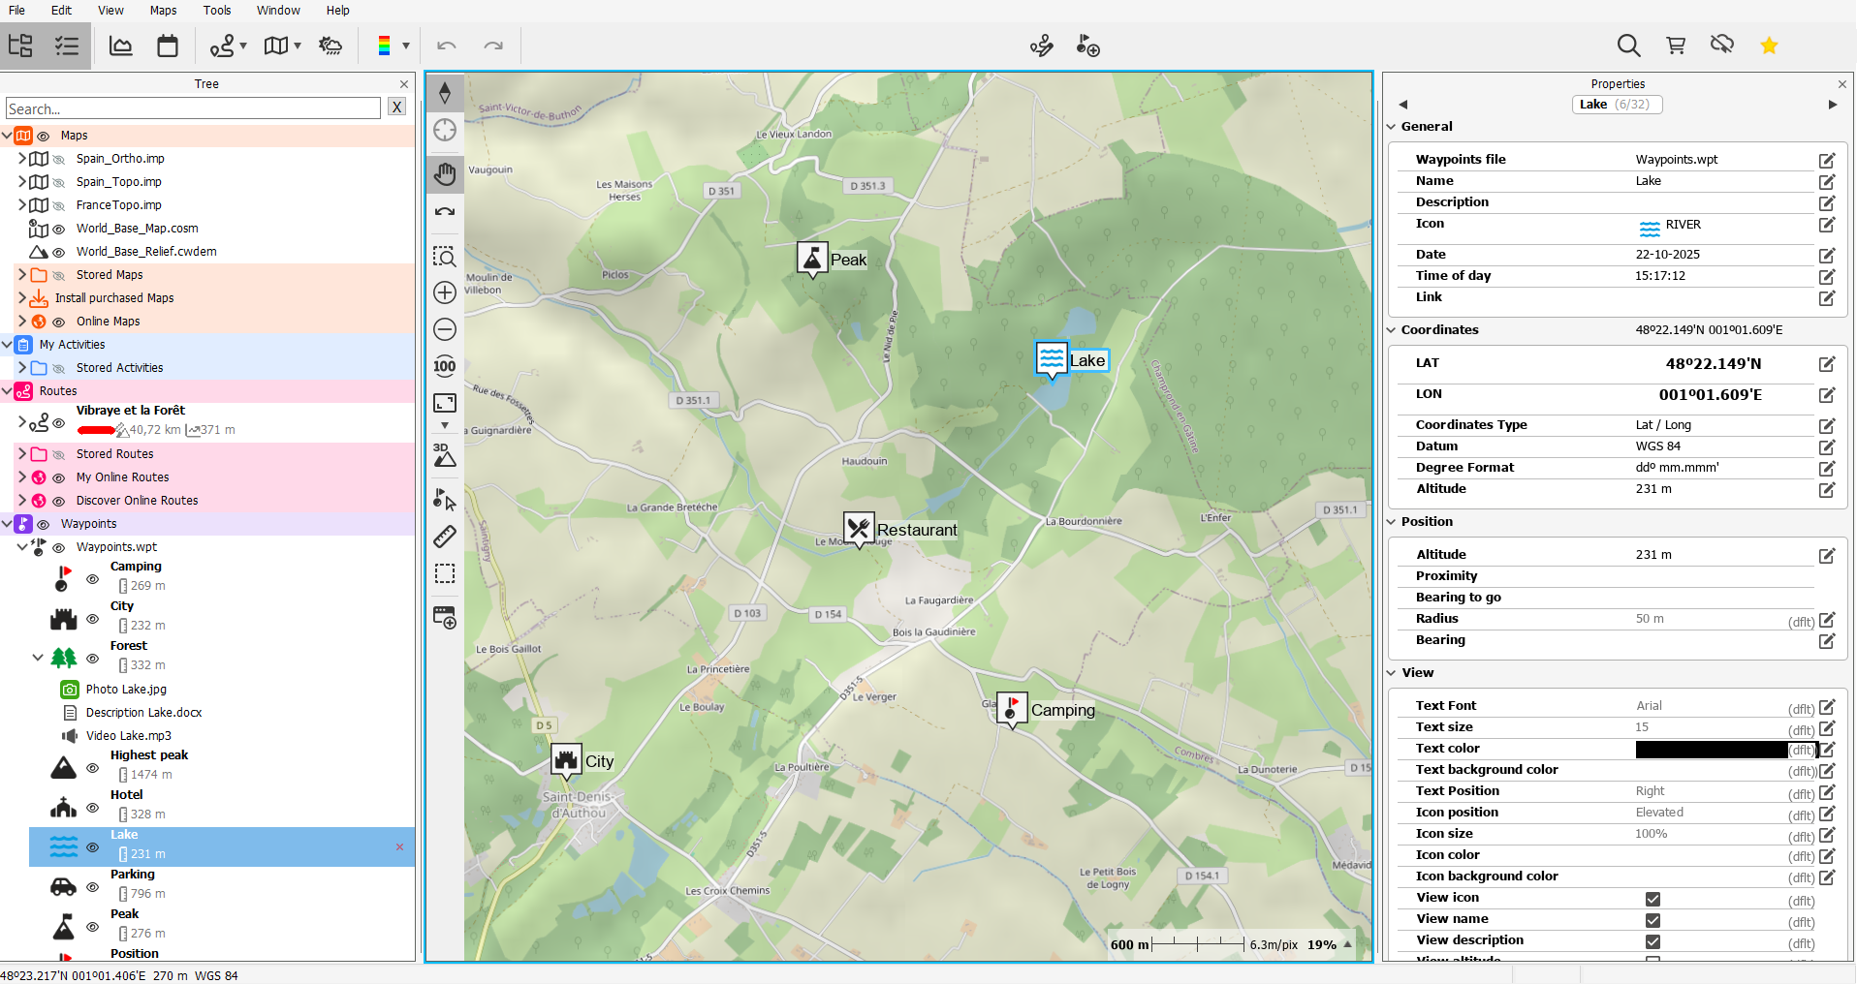Select the ruler measure tool
The height and width of the screenshot is (984, 1857).
tap(445, 537)
